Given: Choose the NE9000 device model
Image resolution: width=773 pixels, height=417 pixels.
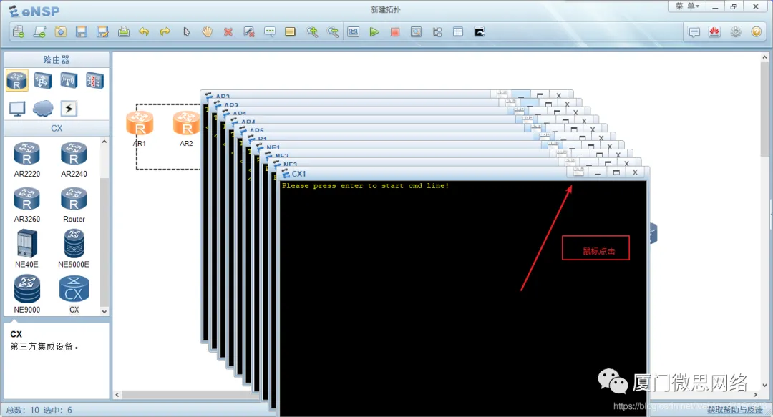Looking at the screenshot, I should [27, 294].
